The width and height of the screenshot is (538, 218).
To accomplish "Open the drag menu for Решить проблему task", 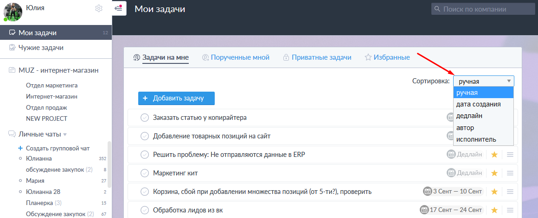I will (x=510, y=155).
